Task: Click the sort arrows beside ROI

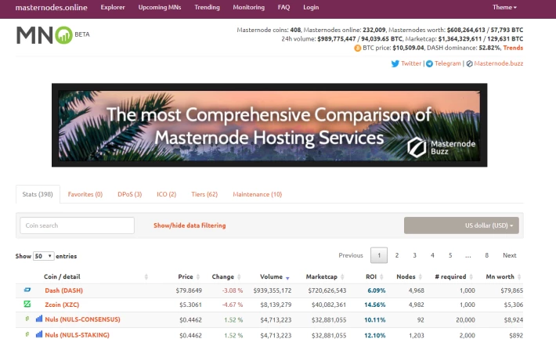Action: click(381, 277)
